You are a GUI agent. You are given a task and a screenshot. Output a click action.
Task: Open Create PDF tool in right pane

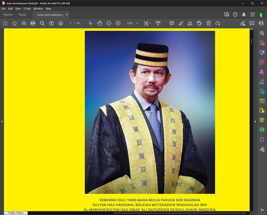(262, 43)
